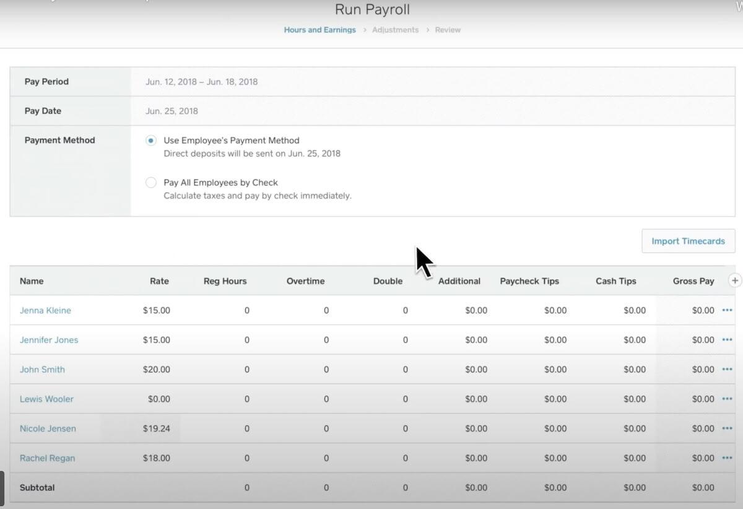Viewport: 743px width, 509px height.
Task: Click the Name column header
Action: (32, 281)
